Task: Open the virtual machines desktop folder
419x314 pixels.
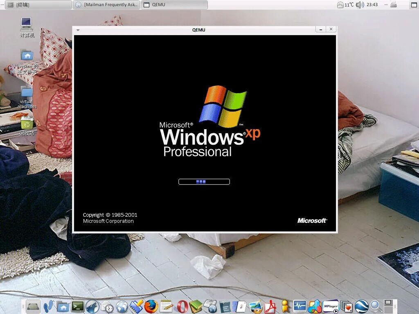Action: (x=27, y=97)
